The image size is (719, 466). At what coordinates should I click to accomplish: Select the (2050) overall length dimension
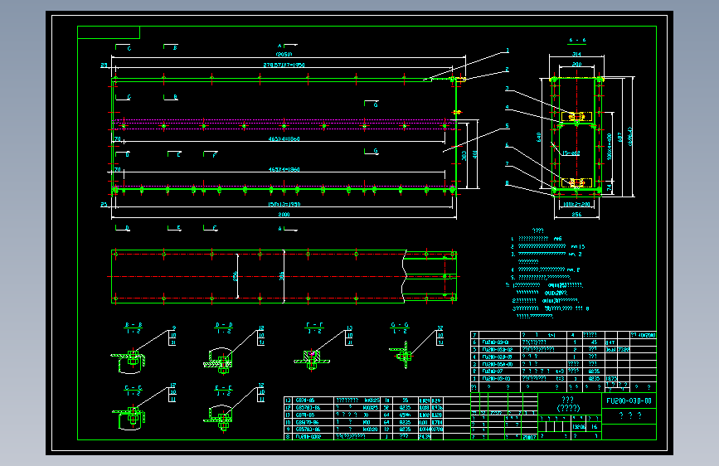tap(284, 54)
